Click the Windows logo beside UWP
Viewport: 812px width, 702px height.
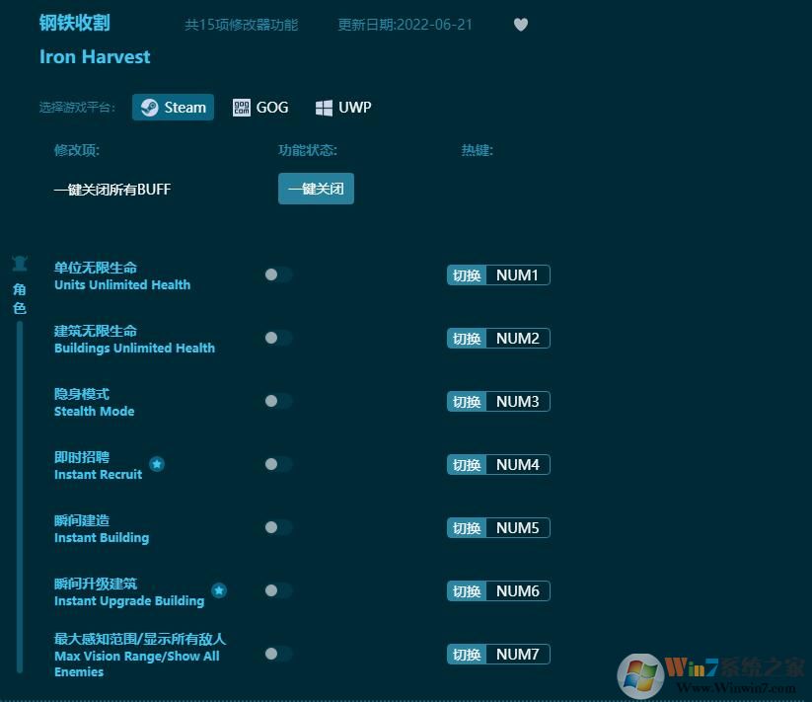pos(323,106)
